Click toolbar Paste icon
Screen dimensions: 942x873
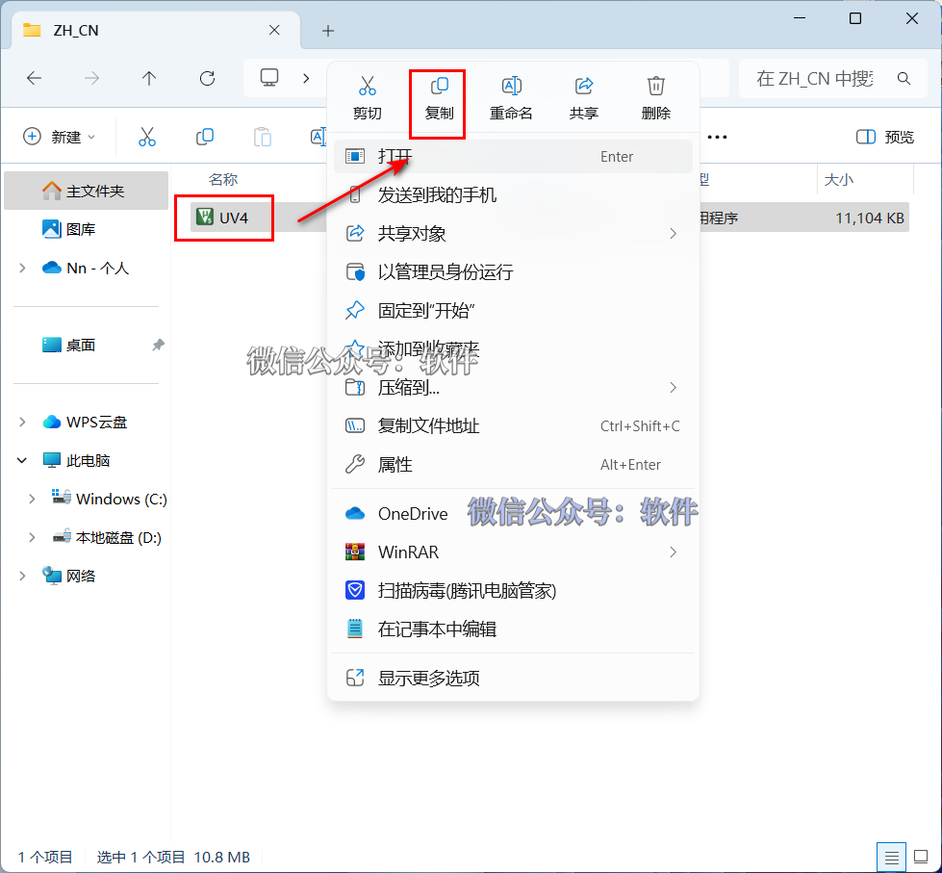pos(263,137)
